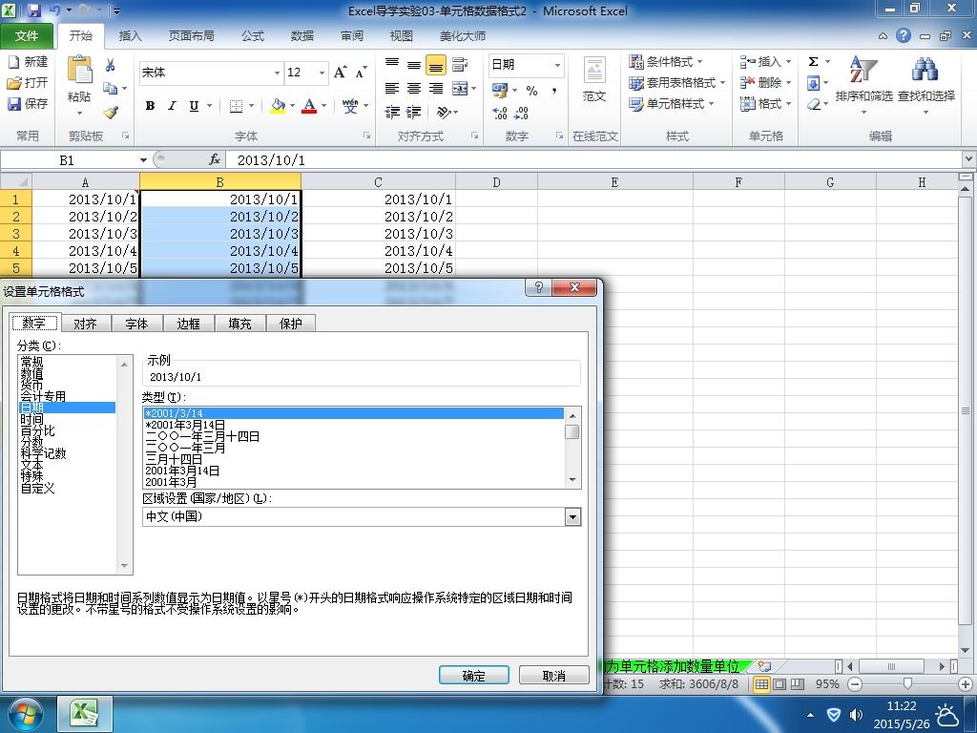Open Format as Table 套用表格格式 menu
The image size is (977, 733).
(676, 82)
